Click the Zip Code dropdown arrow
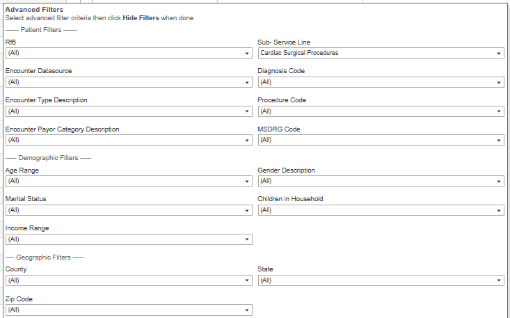This screenshot has height=318, width=510. (x=247, y=310)
